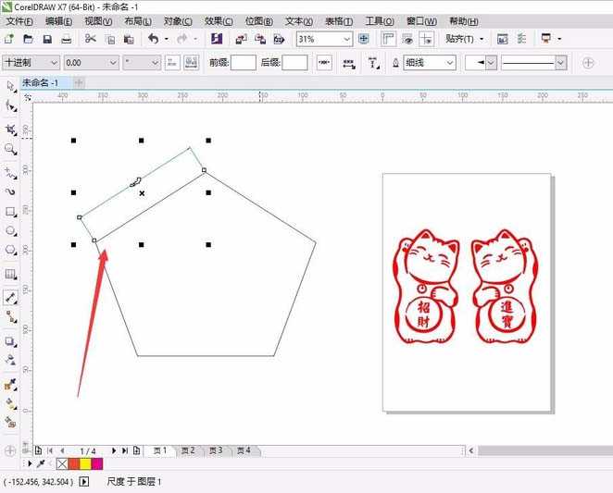This screenshot has height=493, width=613.
Task: Go to the next page arrow
Action: [114, 450]
